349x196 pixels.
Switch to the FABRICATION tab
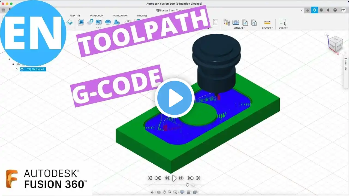[120, 16]
